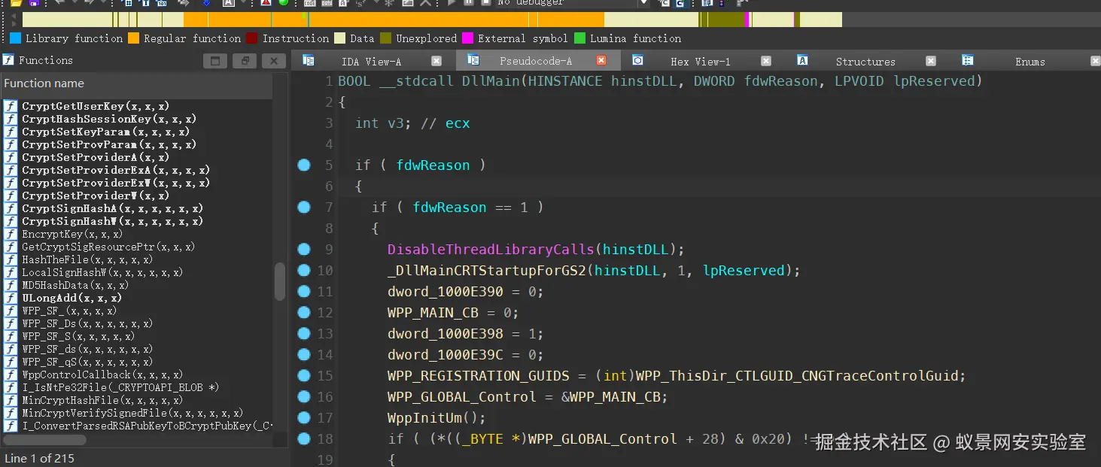Viewport: 1101px width, 467px height.
Task: Click the icon beside CryptHashSessionKey function
Action: click(11, 120)
